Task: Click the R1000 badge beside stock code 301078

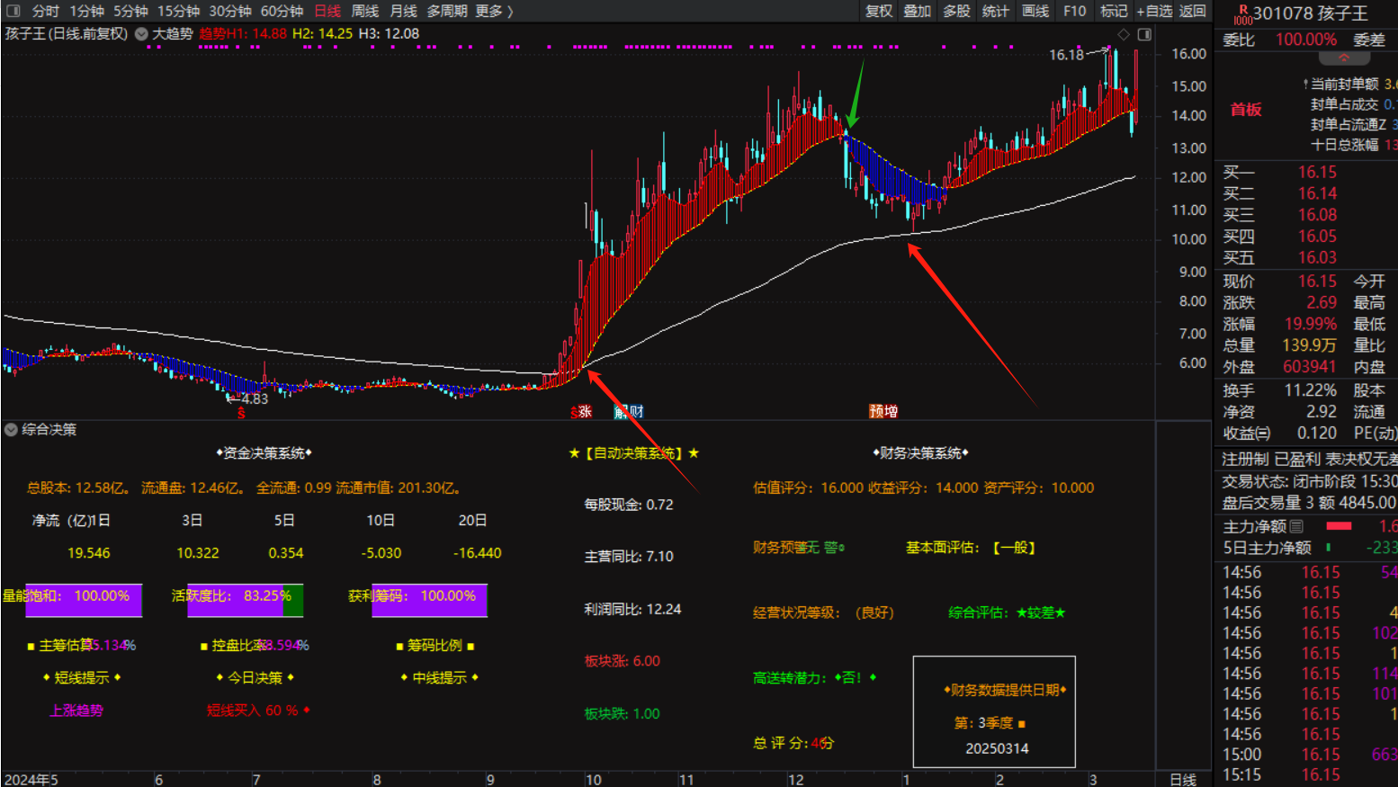Action: pos(1242,13)
